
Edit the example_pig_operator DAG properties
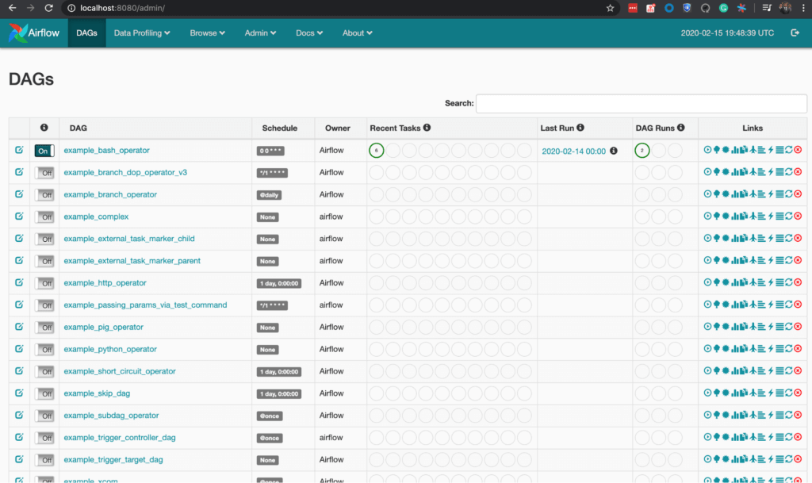click(x=20, y=326)
